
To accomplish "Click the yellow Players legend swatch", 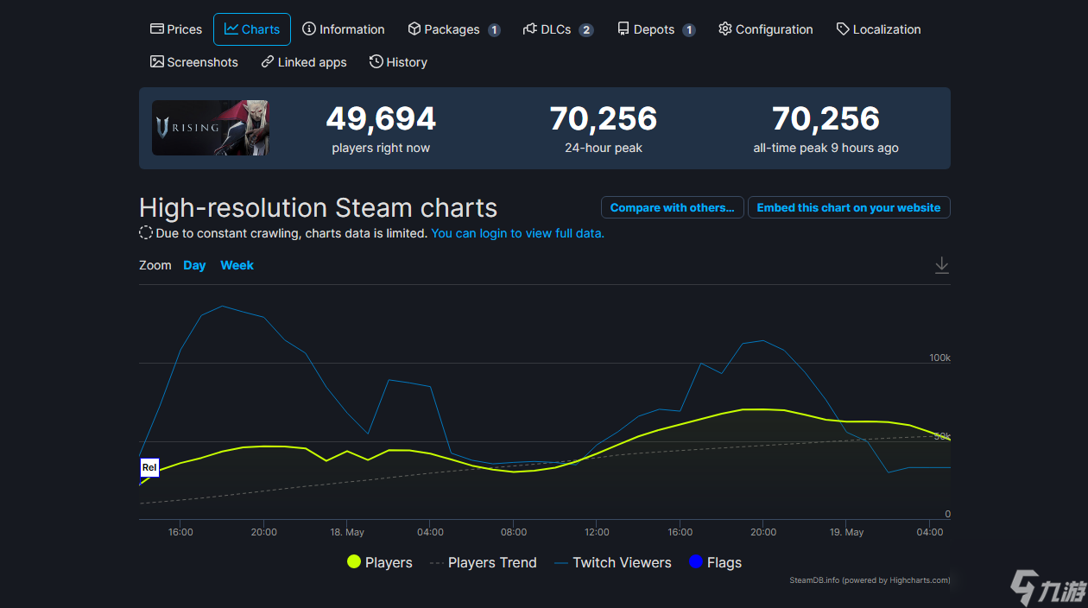I will (354, 562).
